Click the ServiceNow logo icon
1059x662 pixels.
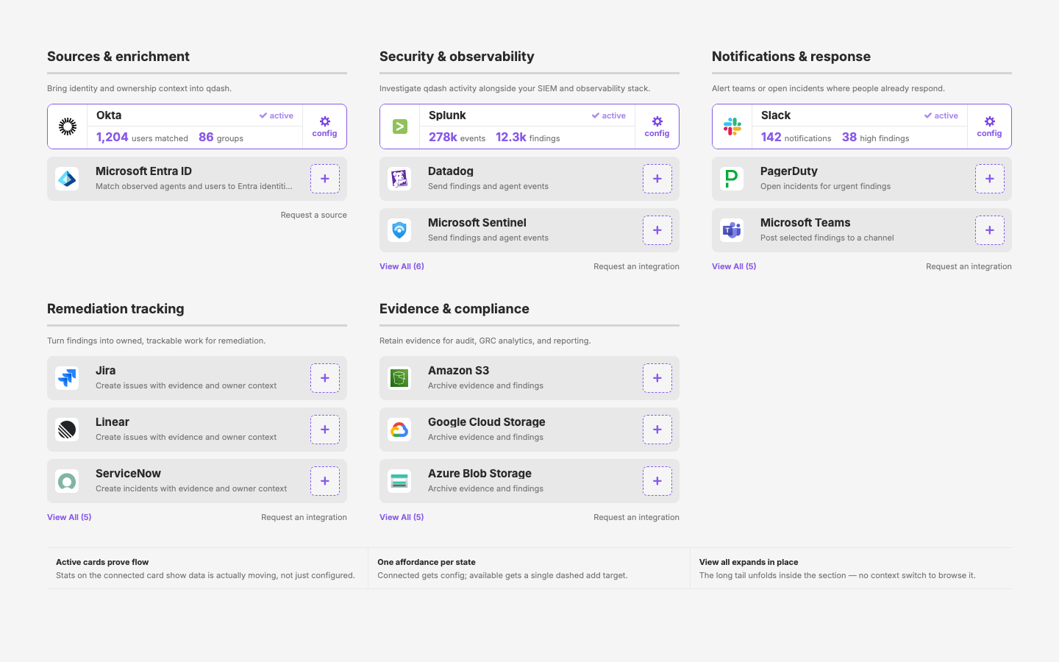pos(67,481)
